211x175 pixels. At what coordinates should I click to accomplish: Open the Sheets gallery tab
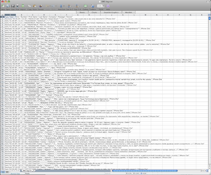[x=82, y=12]
